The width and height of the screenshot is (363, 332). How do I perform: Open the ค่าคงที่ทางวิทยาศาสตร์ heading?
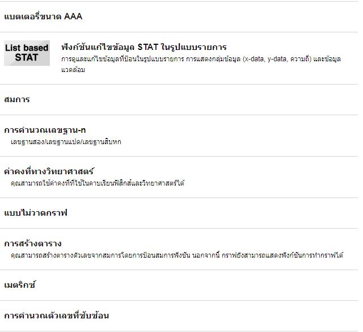point(49,171)
